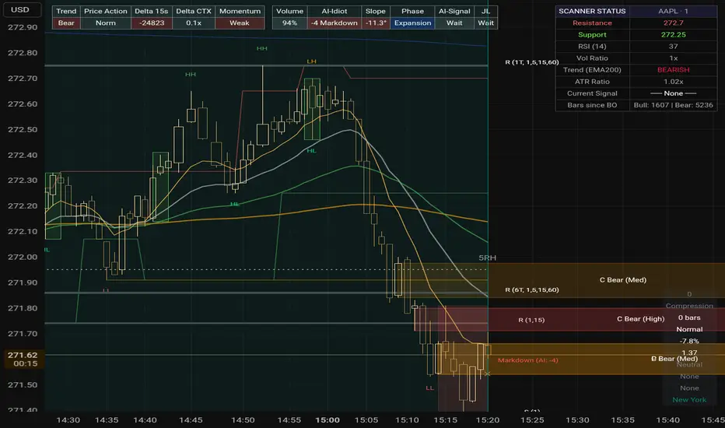725x428 pixels.
Task: Select the Norm price action value
Action: pos(106,23)
